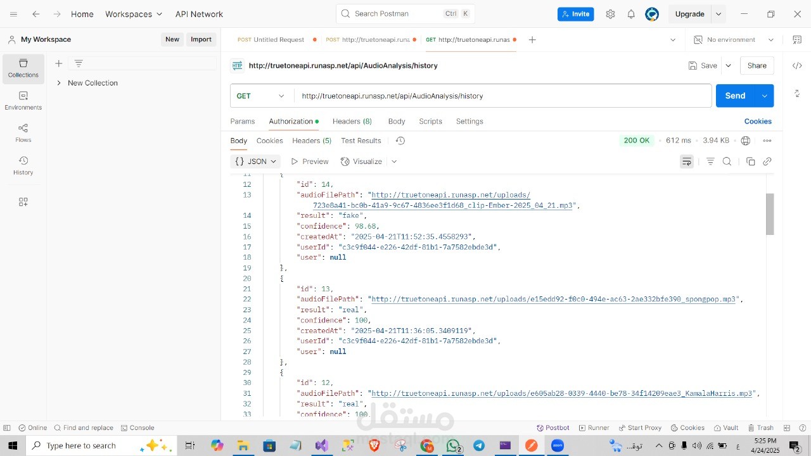Open the notifications bell
Screen dimensions: 811x456
pos(631,14)
